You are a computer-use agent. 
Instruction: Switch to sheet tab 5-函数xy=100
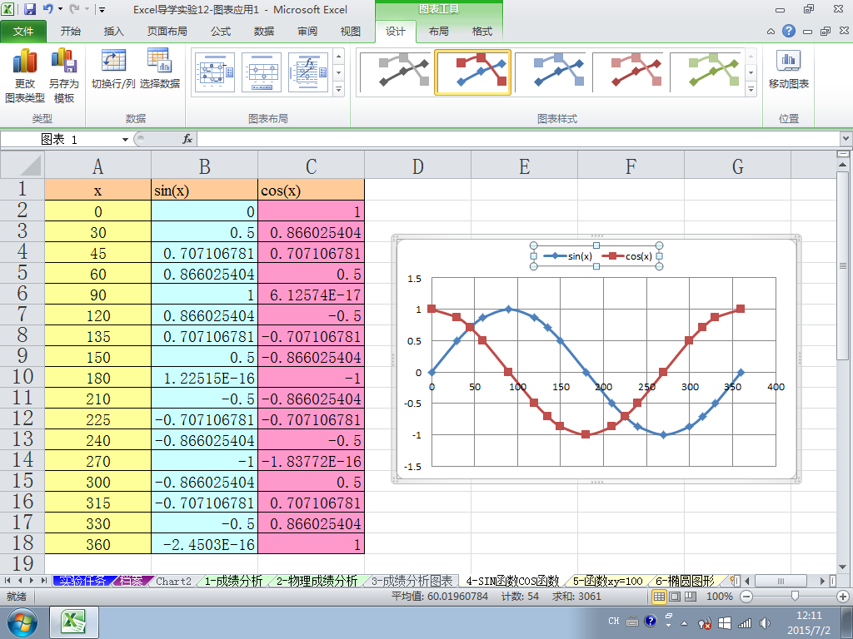point(607,581)
